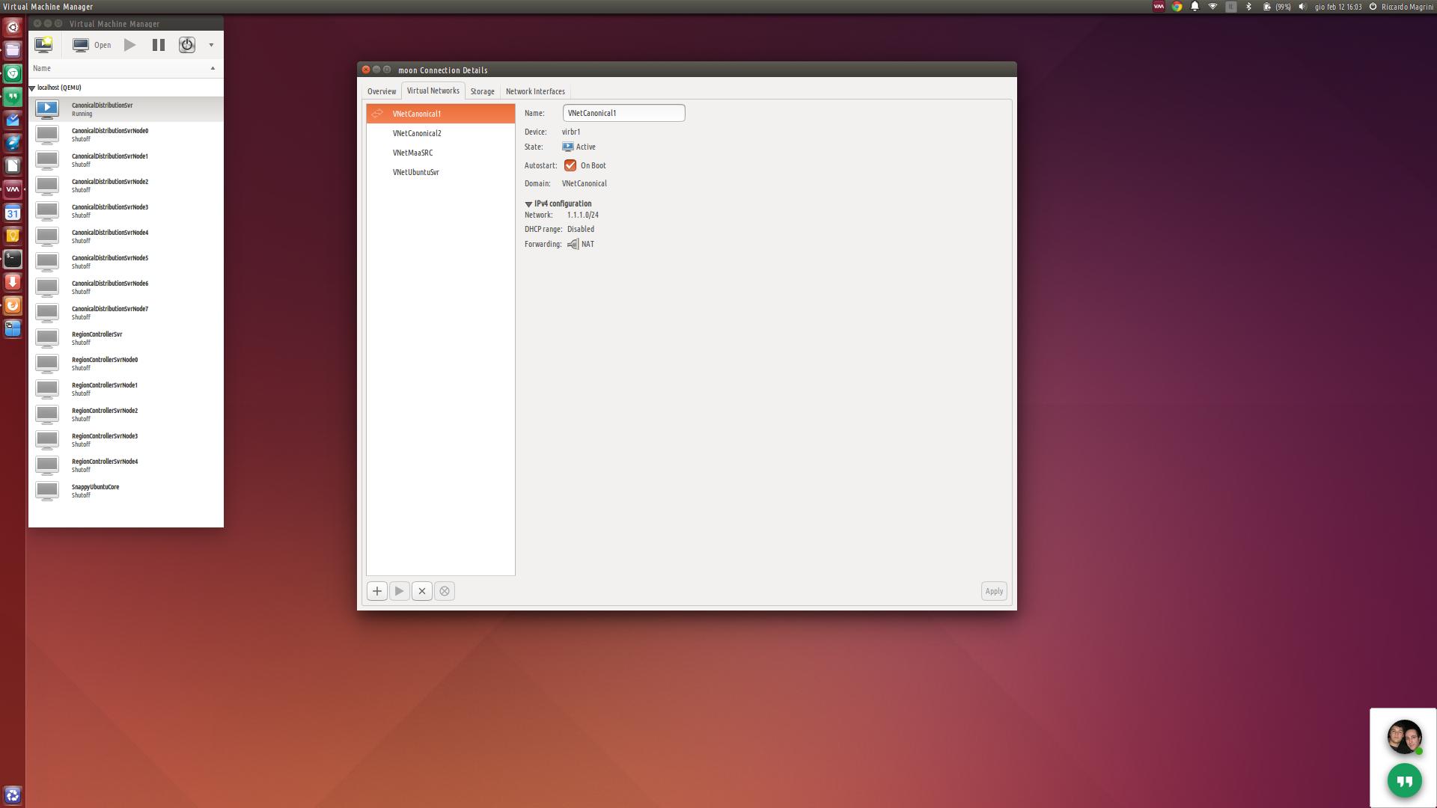This screenshot has height=808, width=1437.
Task: Click monitor icon of CanonicalDistributionSvrNode3
Action: coord(47,211)
